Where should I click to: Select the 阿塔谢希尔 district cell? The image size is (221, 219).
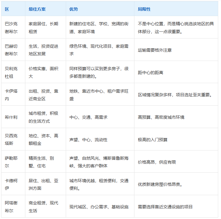pyautogui.click(x=13, y=206)
